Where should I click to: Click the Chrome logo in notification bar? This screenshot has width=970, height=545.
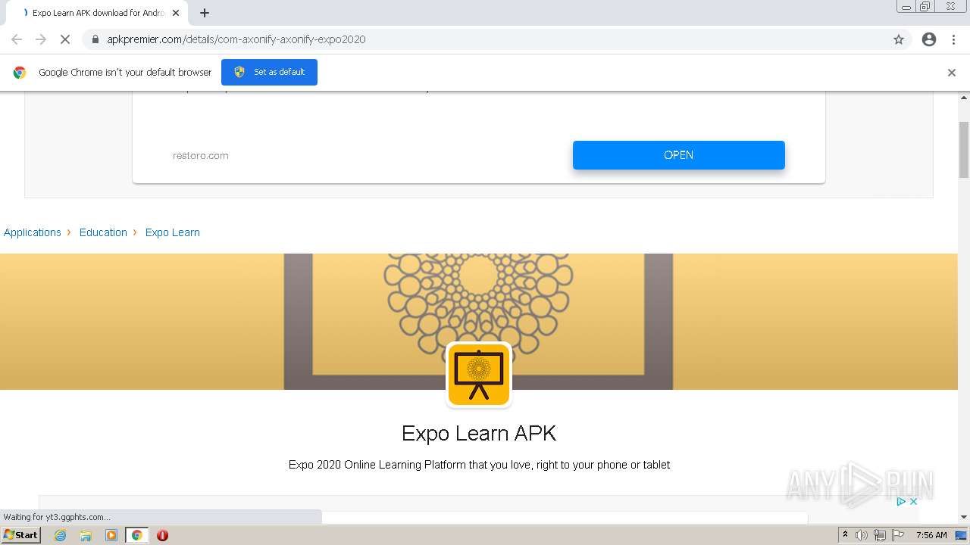(x=20, y=73)
